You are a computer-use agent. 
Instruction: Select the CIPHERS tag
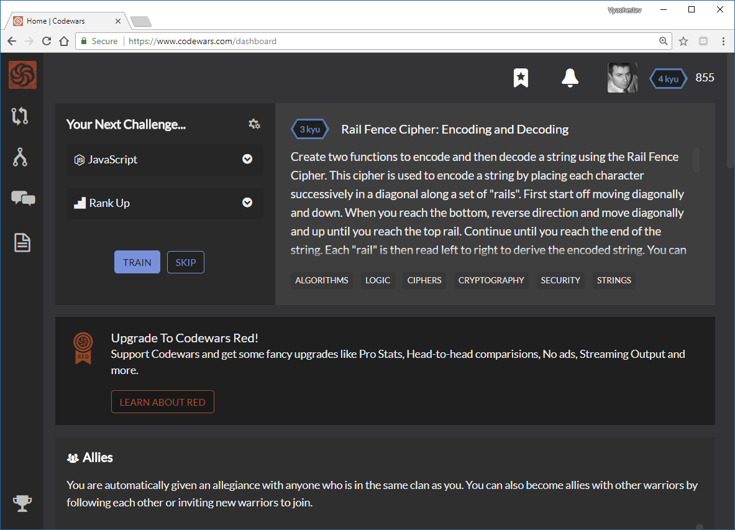424,280
